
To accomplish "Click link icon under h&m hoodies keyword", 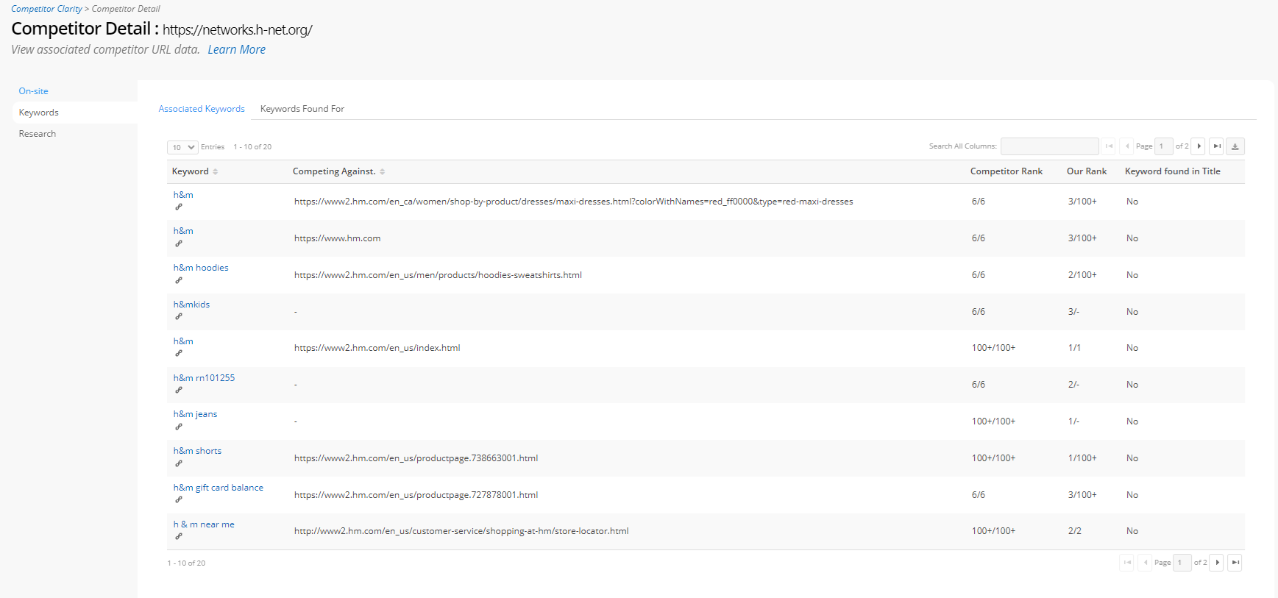I will (179, 280).
